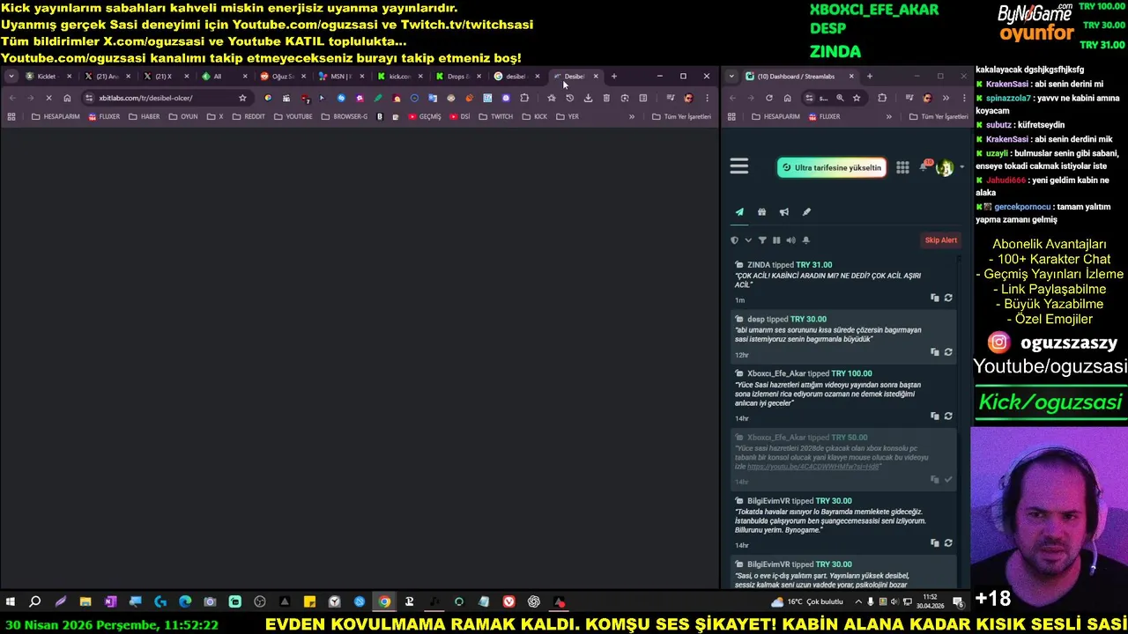Viewport: 1128px width, 634px height.
Task: Switch to the pen icon tab
Action: click(805, 211)
